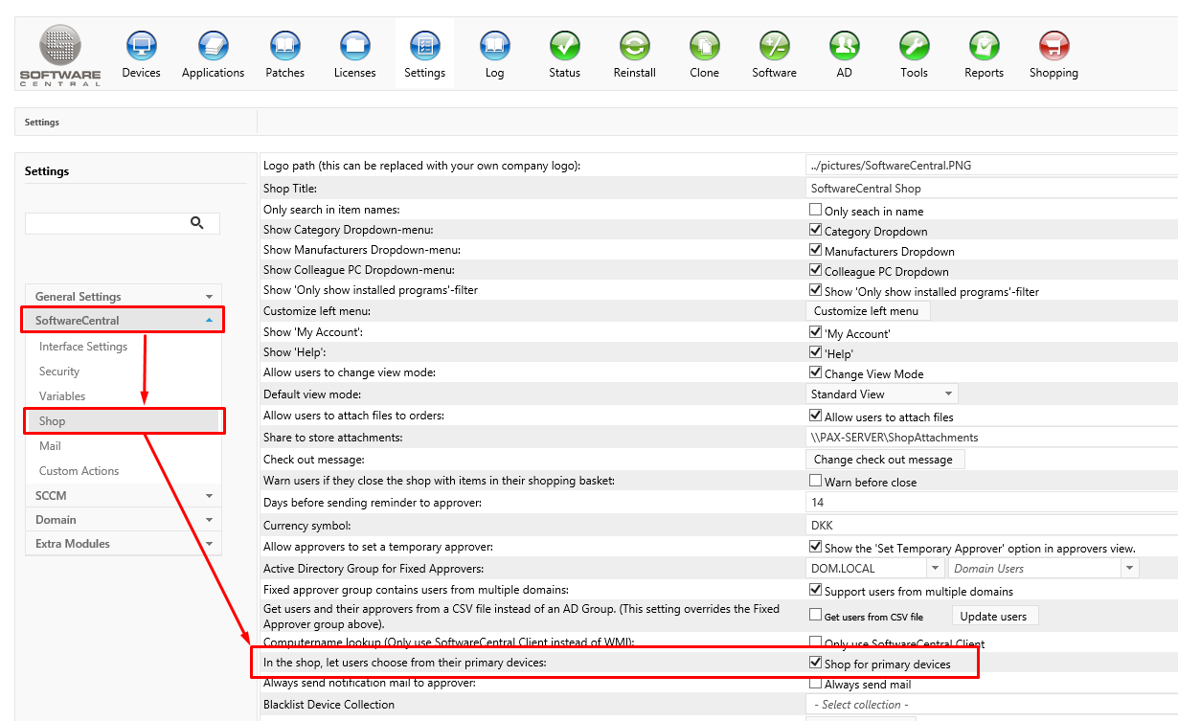This screenshot has height=721, width=1178.
Task: Open the Shopping cart icon
Action: (x=1053, y=46)
